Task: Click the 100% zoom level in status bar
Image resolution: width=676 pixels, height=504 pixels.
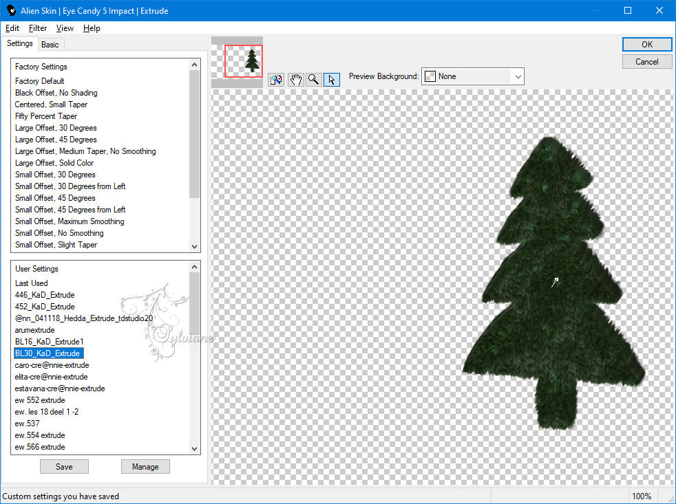Action: 642,496
